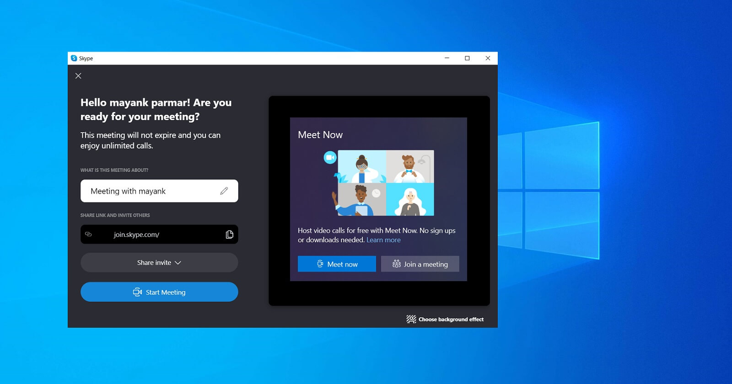
Task: Click the Meet Now heading text
Action: pyautogui.click(x=320, y=135)
